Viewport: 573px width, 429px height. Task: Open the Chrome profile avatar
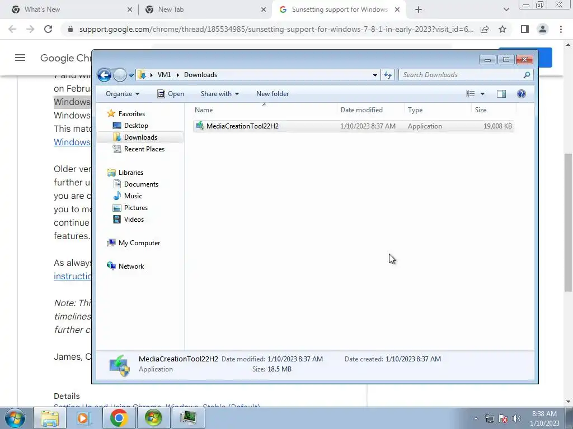click(543, 29)
